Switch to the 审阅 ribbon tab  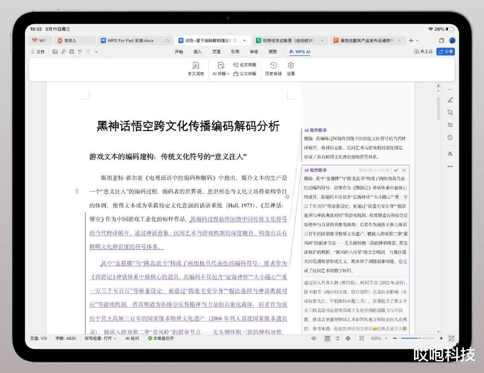tap(254, 51)
